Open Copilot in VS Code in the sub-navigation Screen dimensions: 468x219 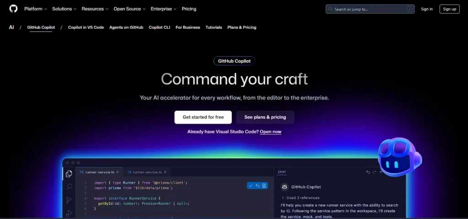pyautogui.click(x=86, y=27)
